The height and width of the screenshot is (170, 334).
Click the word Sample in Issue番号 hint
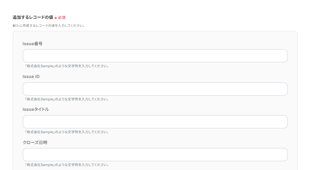[x=47, y=66]
